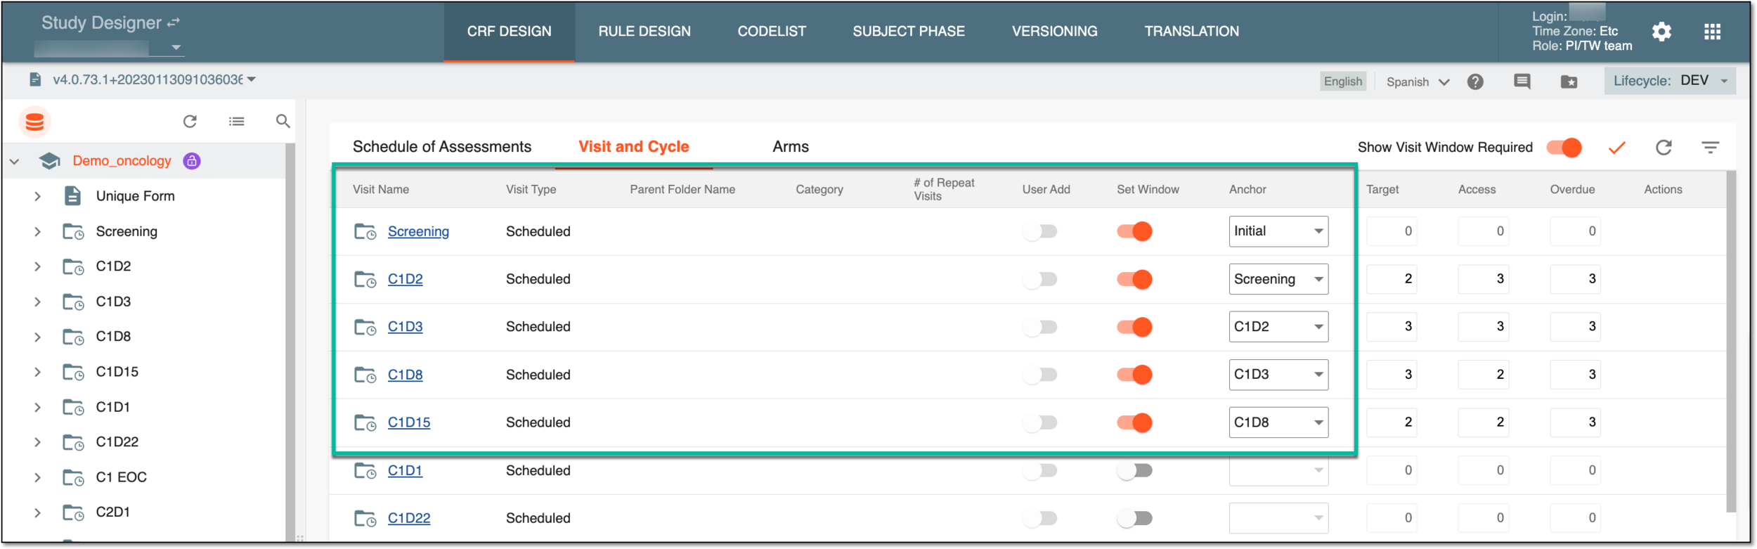Open the C1D1 visit link
The image size is (1757, 549).
[406, 470]
